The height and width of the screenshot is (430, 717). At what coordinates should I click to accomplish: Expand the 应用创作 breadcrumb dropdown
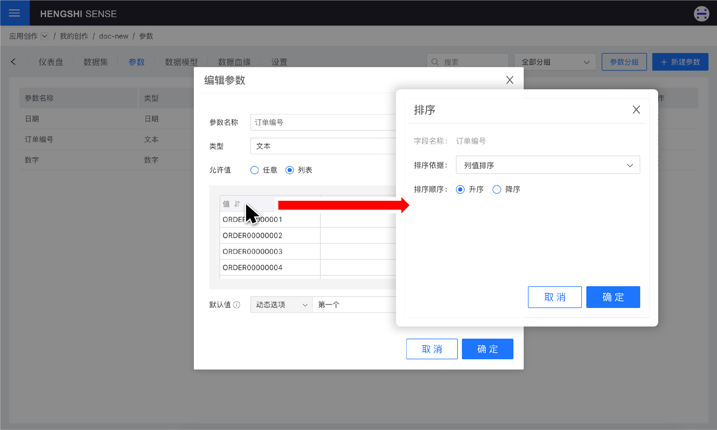[44, 36]
